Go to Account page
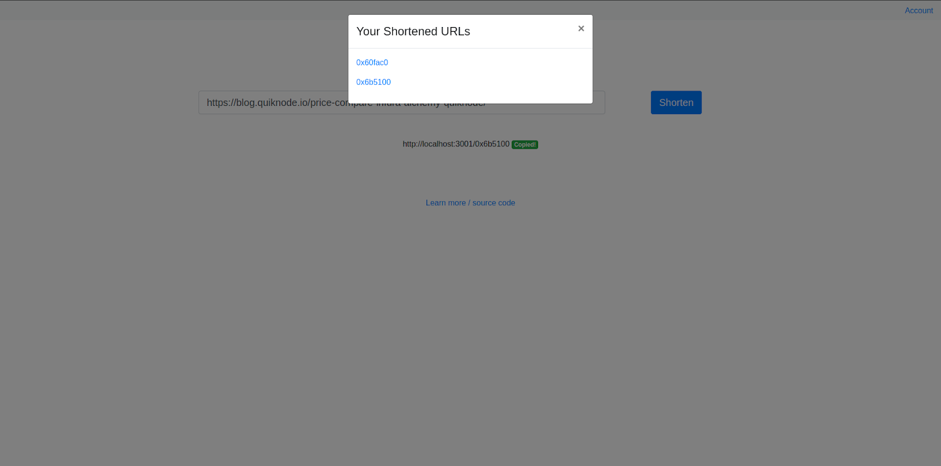Screen dimensions: 941x466 coord(918,11)
